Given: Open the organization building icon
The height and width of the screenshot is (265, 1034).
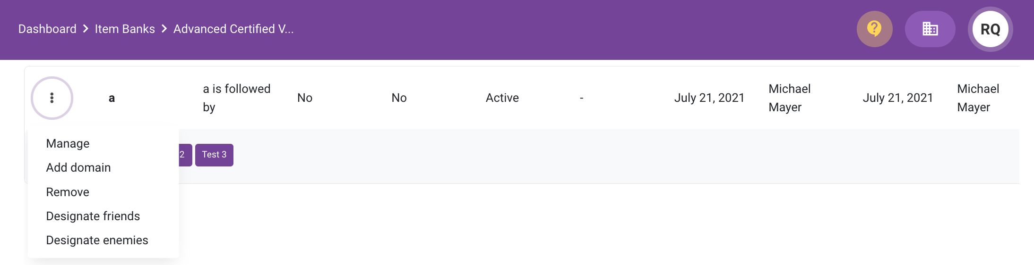Looking at the screenshot, I should coord(930,29).
